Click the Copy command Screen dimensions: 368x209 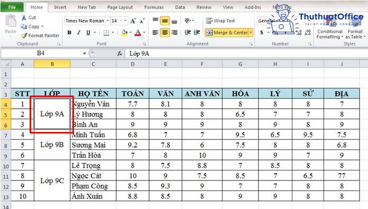click(32, 26)
